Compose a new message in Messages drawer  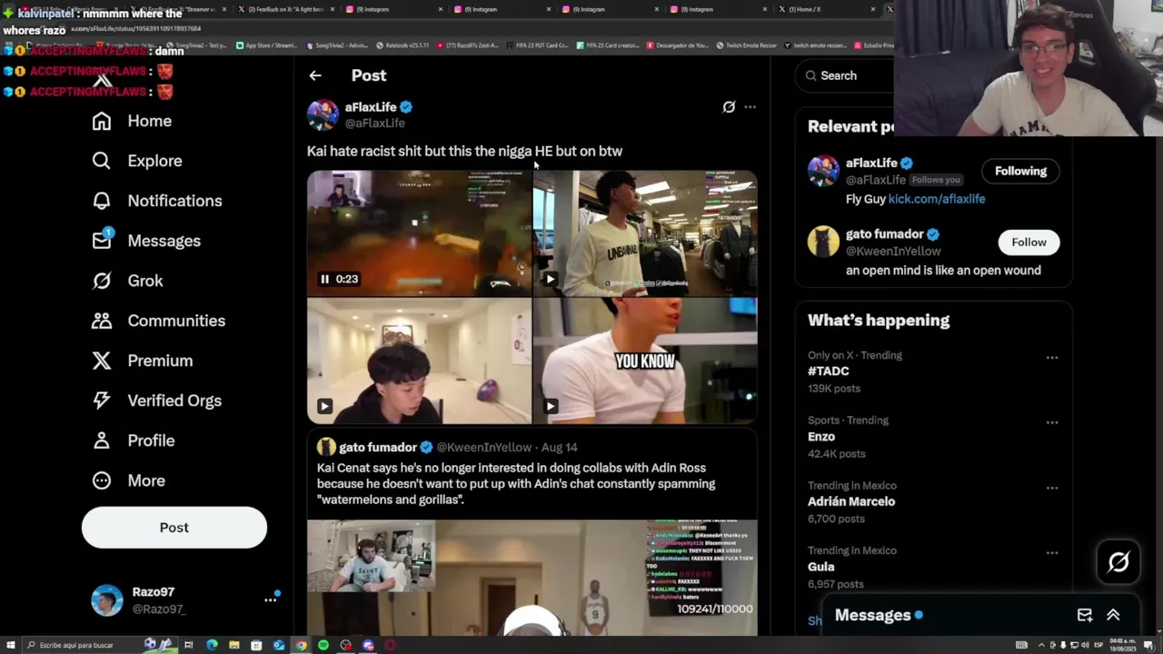tap(1085, 615)
